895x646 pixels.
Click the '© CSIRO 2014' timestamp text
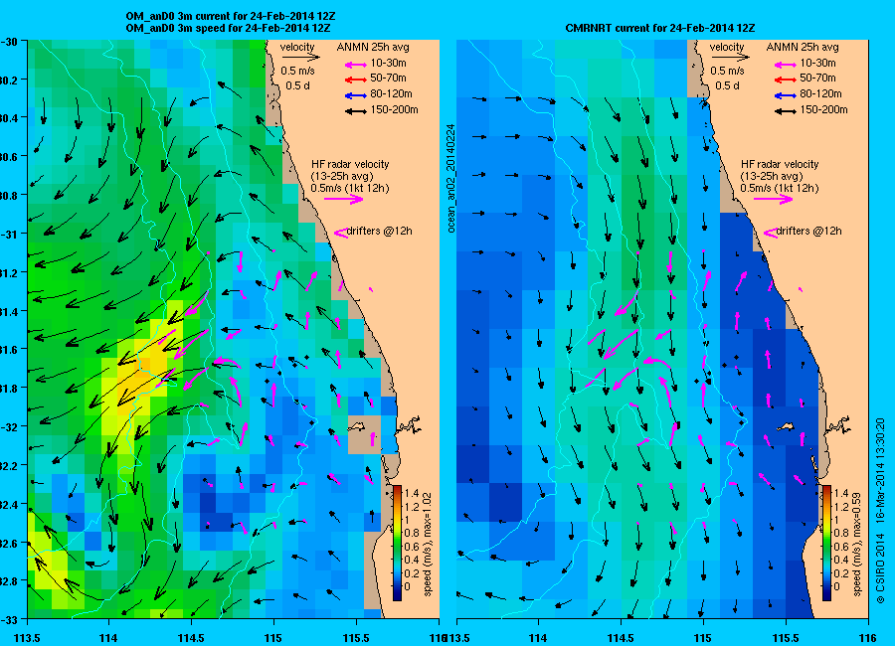point(880,510)
